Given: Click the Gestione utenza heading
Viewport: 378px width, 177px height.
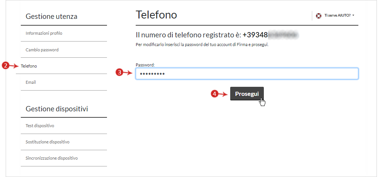Looking at the screenshot, I should [x=51, y=17].
